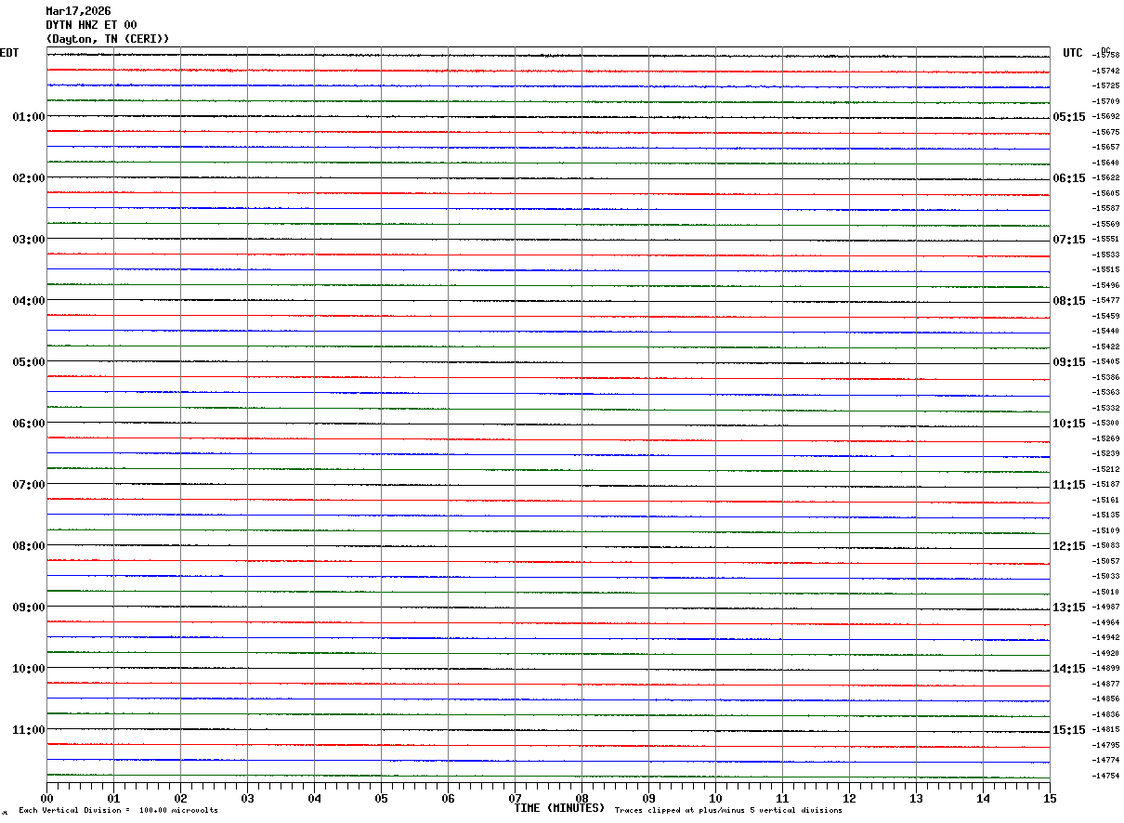Select the 06:00 EDT time label
This screenshot has width=1124, height=823.
click(29, 424)
